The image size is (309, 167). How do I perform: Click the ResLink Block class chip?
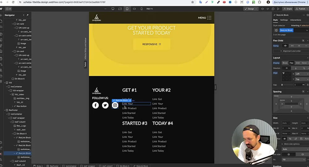pyautogui.click(x=286, y=30)
